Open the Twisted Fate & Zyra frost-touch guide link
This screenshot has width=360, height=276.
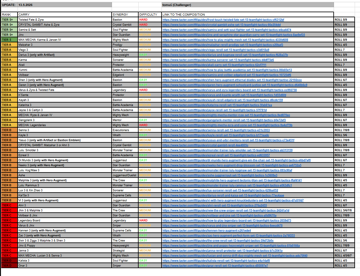coord(223,20)
